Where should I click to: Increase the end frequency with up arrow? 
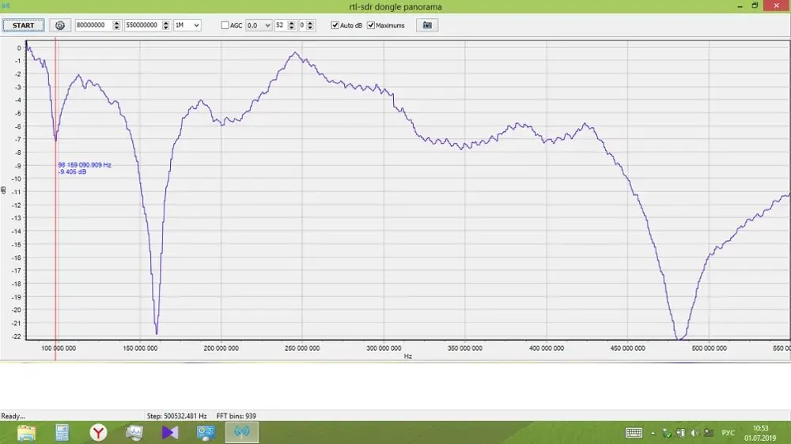point(166,23)
